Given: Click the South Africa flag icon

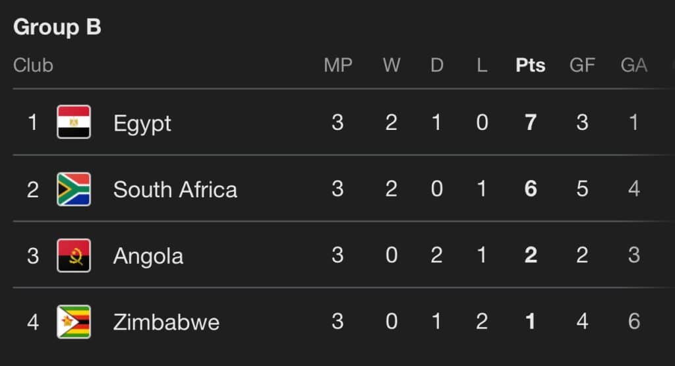Looking at the screenshot, I should pyautogui.click(x=74, y=189).
